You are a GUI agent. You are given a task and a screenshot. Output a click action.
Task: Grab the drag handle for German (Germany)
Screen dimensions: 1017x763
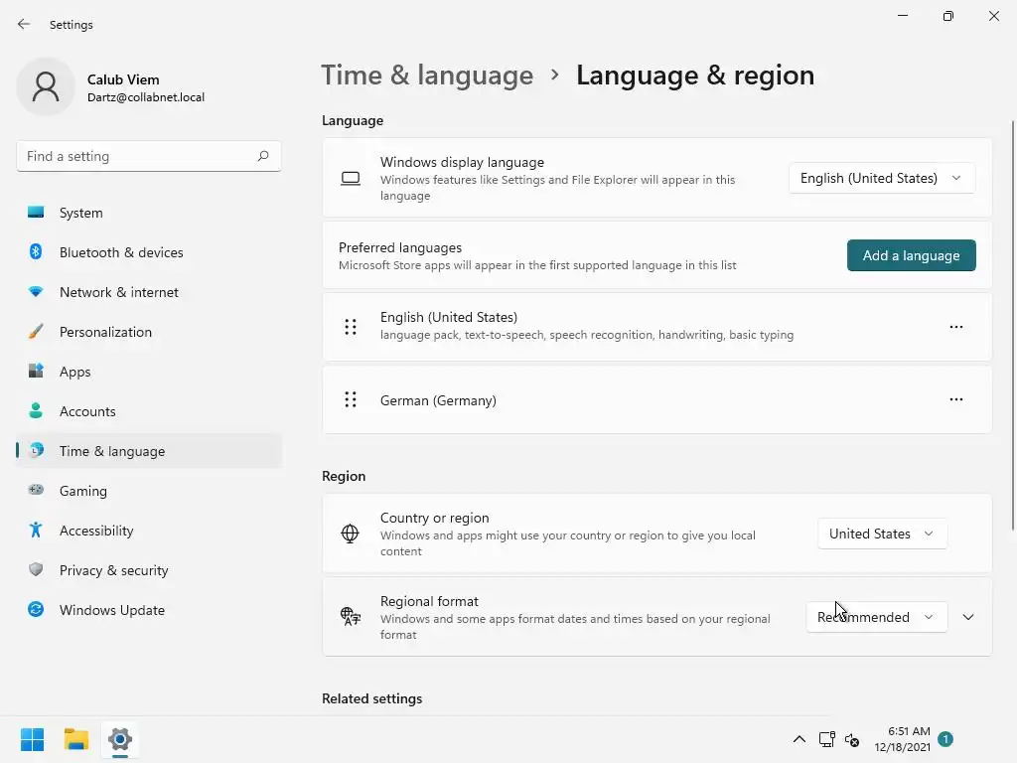[x=351, y=399]
